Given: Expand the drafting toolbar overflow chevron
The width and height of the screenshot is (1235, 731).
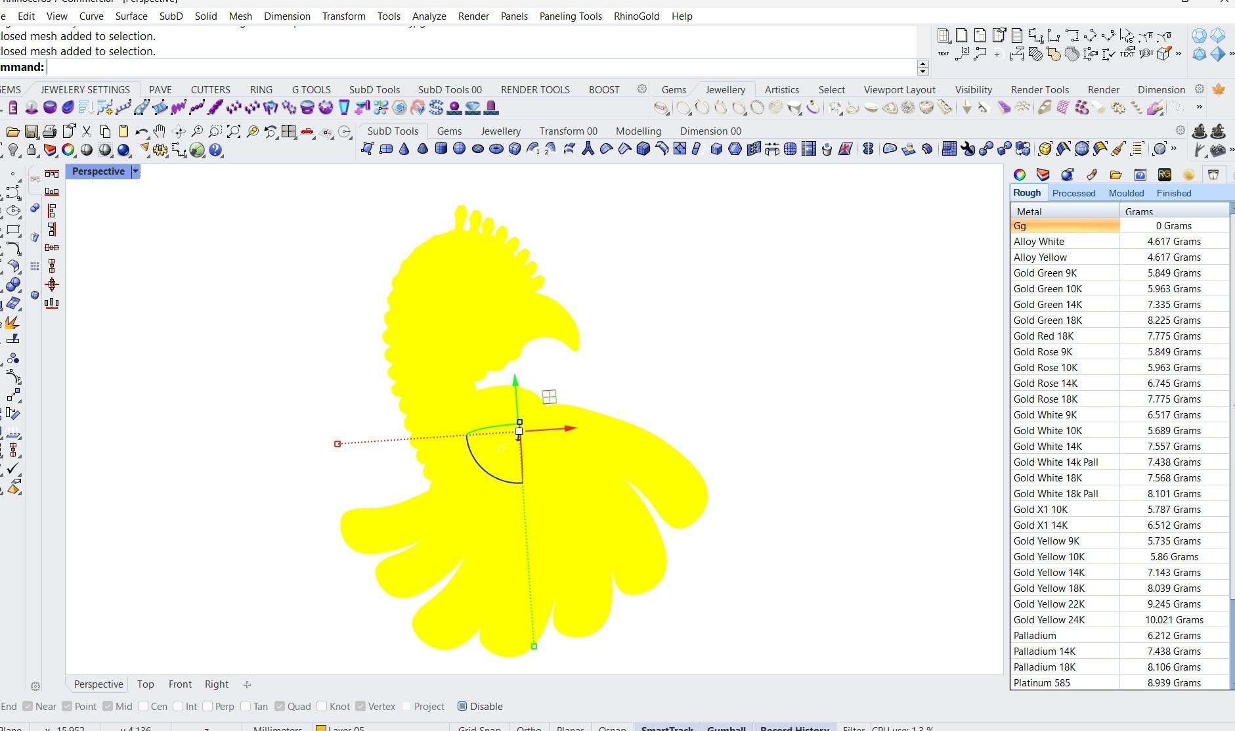Looking at the screenshot, I should (x=1179, y=54).
